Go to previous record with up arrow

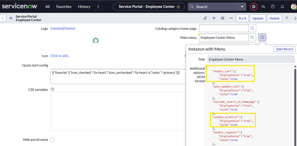287,18
